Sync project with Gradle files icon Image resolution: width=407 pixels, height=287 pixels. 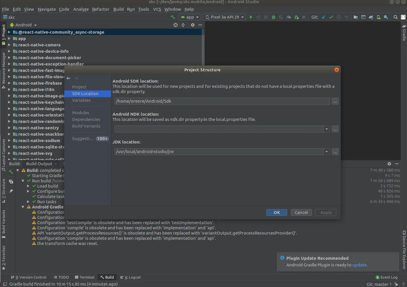tap(371, 17)
